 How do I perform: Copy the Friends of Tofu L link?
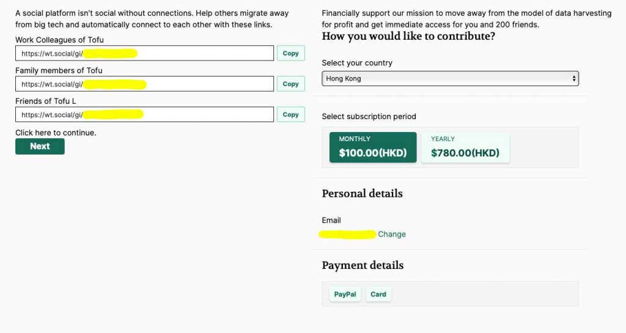[290, 114]
